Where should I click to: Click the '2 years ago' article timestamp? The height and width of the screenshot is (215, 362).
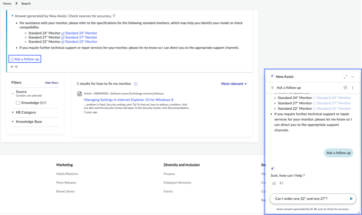[90, 112]
